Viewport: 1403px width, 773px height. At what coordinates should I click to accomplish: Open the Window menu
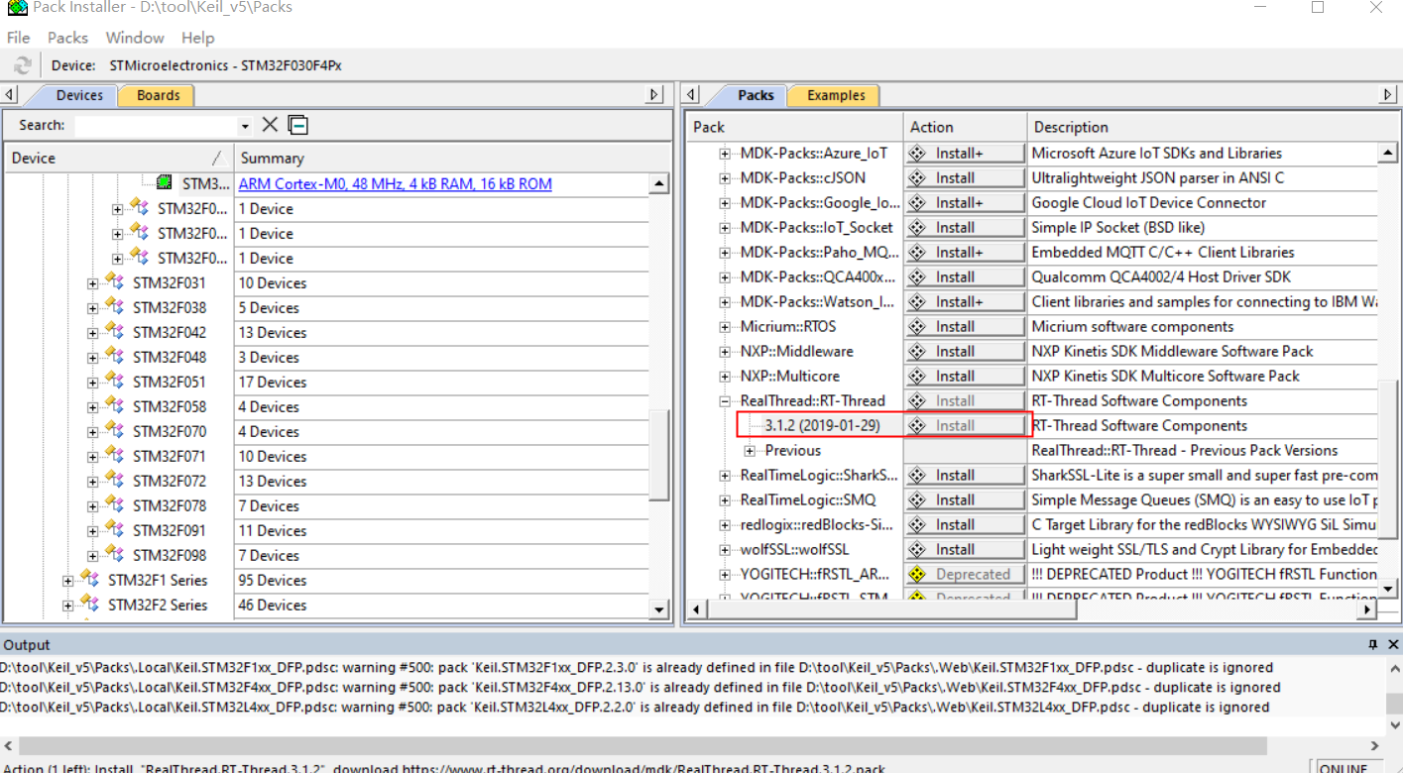click(135, 38)
